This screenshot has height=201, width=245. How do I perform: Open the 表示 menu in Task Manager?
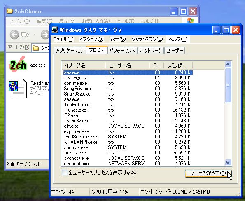pos(117,39)
